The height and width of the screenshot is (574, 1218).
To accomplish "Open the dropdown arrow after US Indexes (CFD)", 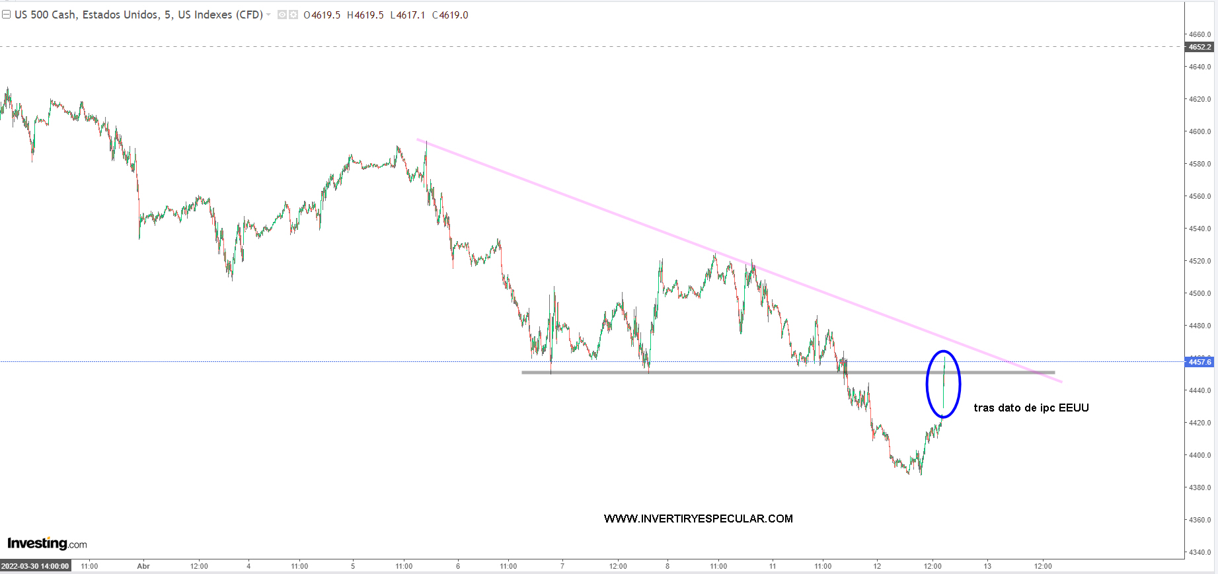I will (268, 15).
